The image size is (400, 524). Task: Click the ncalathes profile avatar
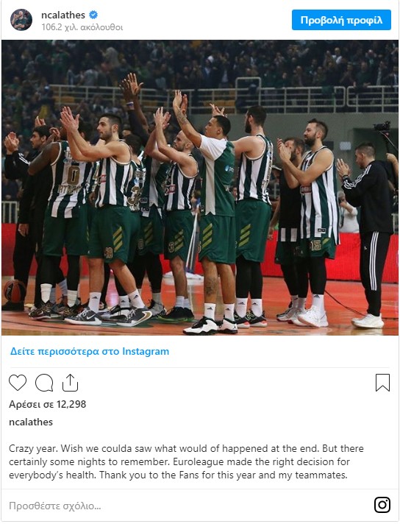21,20
